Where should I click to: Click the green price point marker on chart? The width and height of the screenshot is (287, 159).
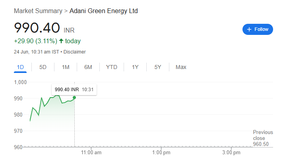coord(74,98)
